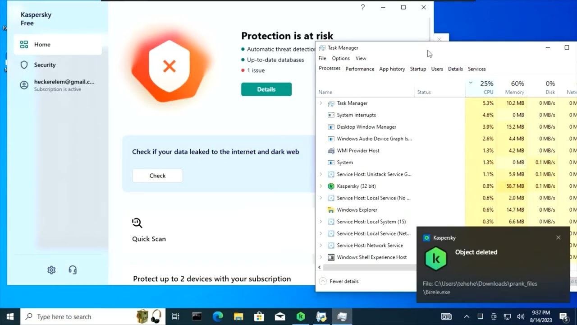This screenshot has height=325, width=577.
Task: Expand Service Host: Unistack Service Group row
Action: click(x=321, y=174)
